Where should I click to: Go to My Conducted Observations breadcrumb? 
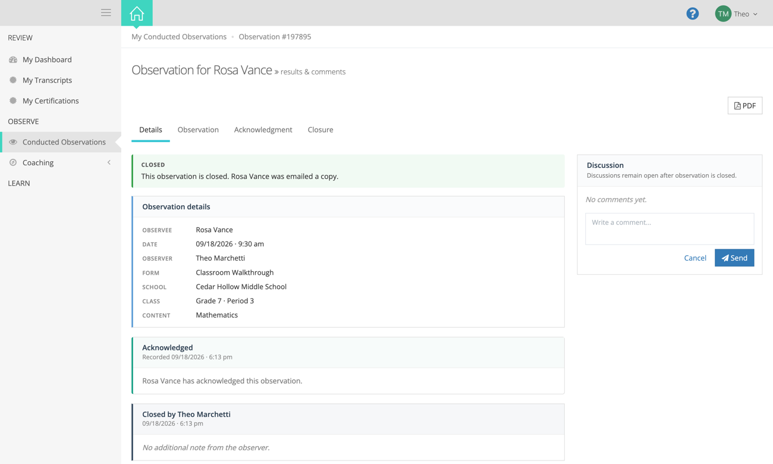pyautogui.click(x=179, y=36)
